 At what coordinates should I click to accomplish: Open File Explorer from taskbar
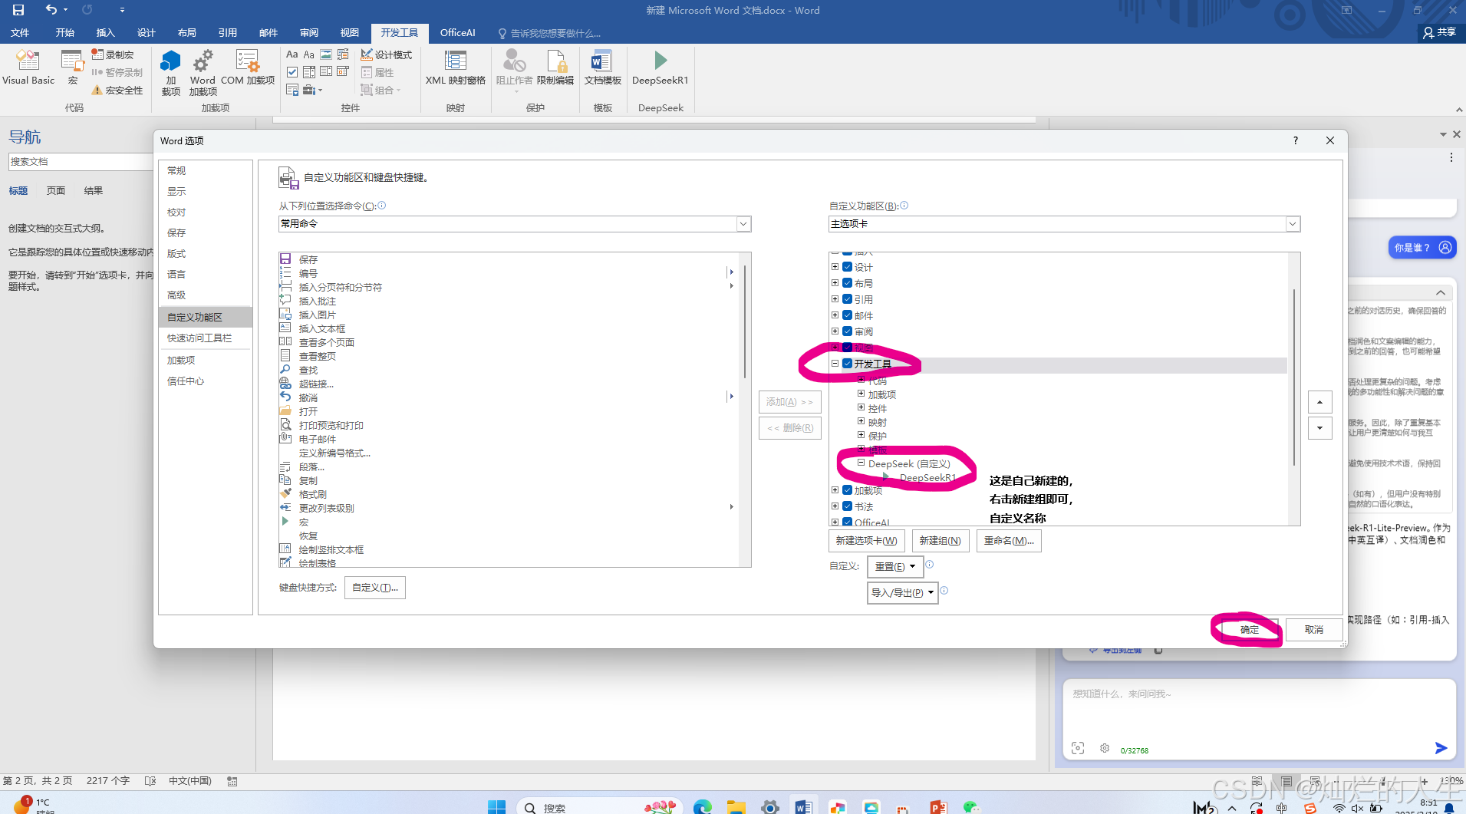[736, 806]
